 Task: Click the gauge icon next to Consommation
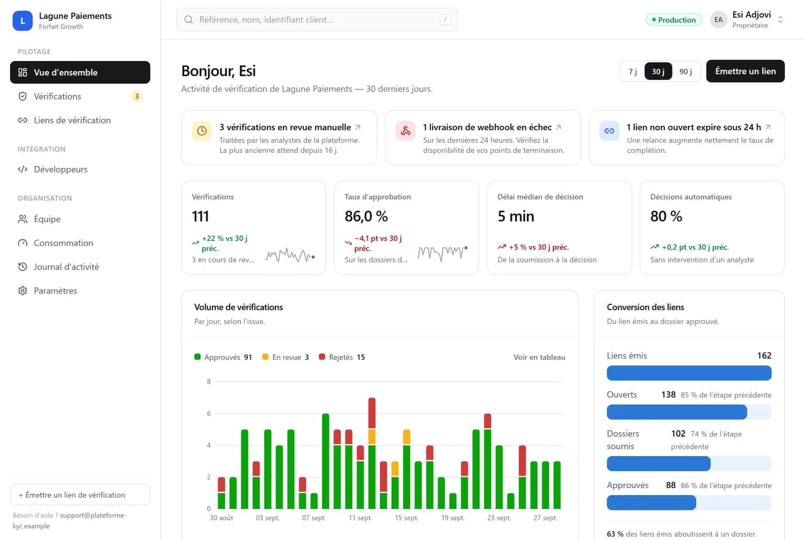click(23, 243)
